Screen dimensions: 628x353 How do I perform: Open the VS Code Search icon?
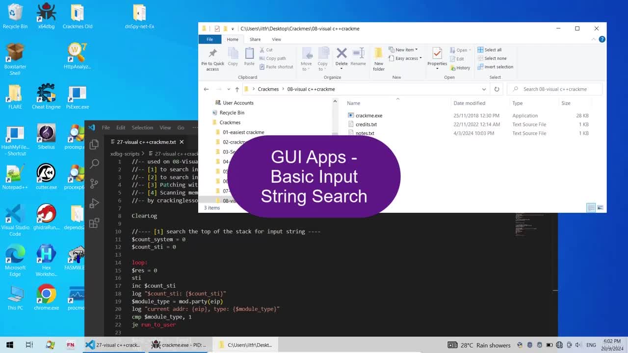[94, 164]
